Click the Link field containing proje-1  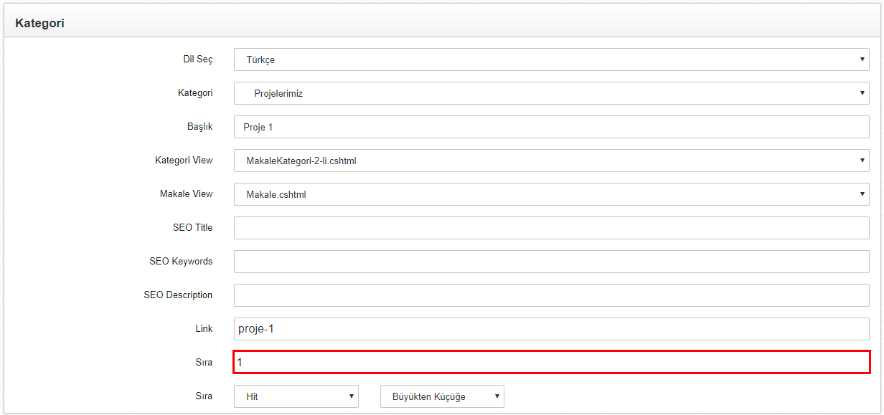[552, 329]
